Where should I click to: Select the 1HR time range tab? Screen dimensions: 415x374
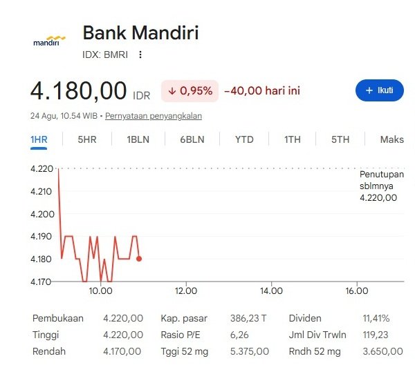pos(39,139)
